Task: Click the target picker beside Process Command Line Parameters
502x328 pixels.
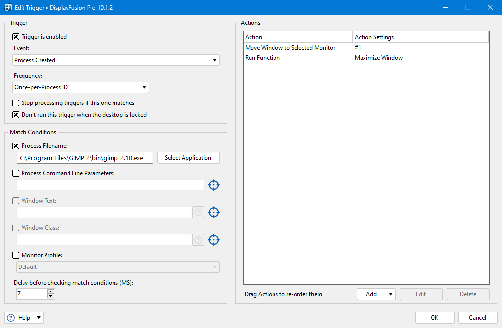Action: [214, 185]
